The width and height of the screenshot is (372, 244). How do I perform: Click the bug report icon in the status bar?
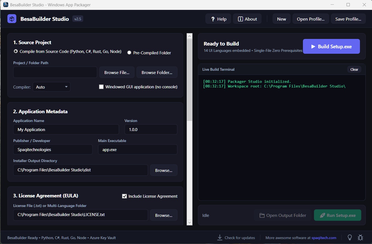[x=360, y=237]
